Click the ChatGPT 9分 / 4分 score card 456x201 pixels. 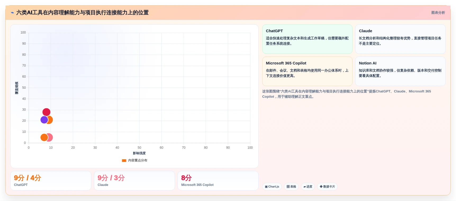click(51, 181)
